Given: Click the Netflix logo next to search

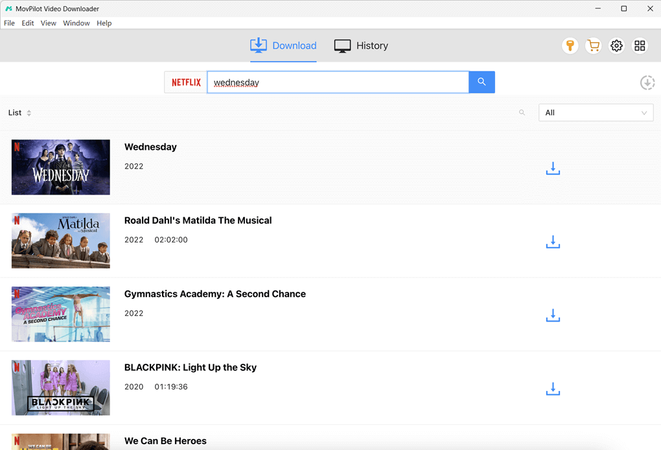Looking at the screenshot, I should point(185,82).
